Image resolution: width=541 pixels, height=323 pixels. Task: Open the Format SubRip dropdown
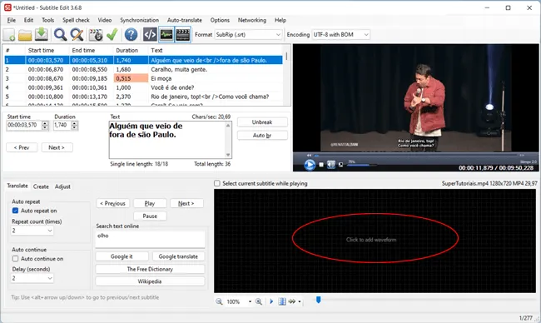pyautogui.click(x=248, y=34)
